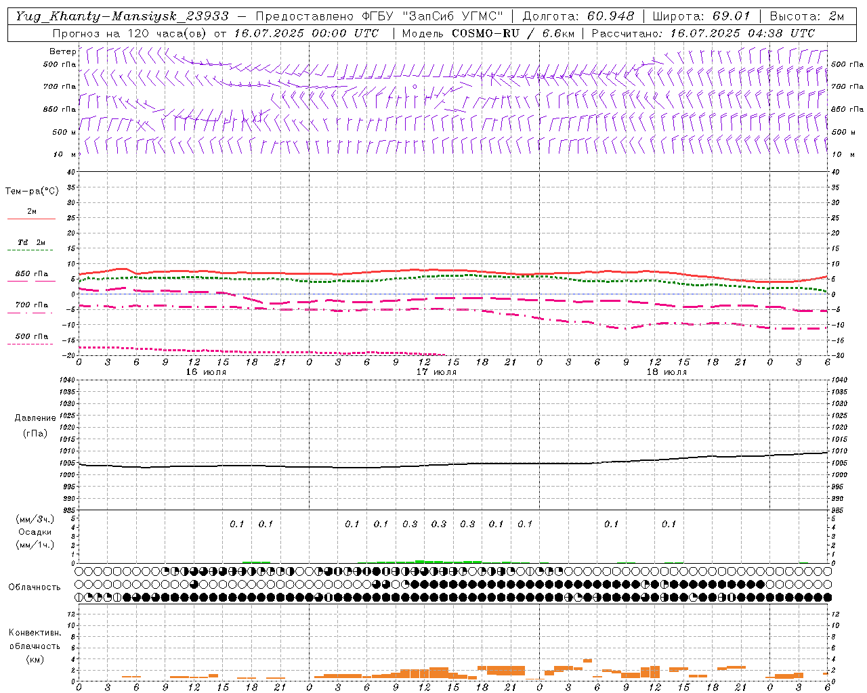Click the Долгота: 60.948 value
Image resolution: width=867 pixels, height=693 pixels.
[x=578, y=16]
